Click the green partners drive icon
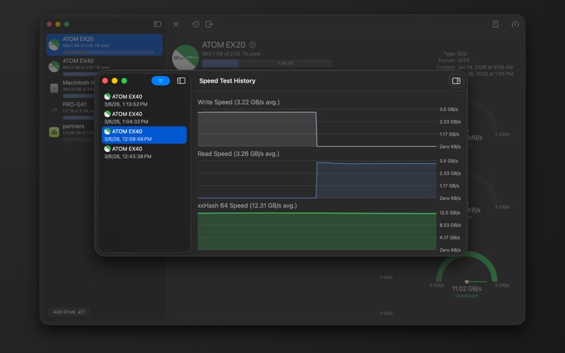This screenshot has height=353, width=565. click(x=54, y=132)
